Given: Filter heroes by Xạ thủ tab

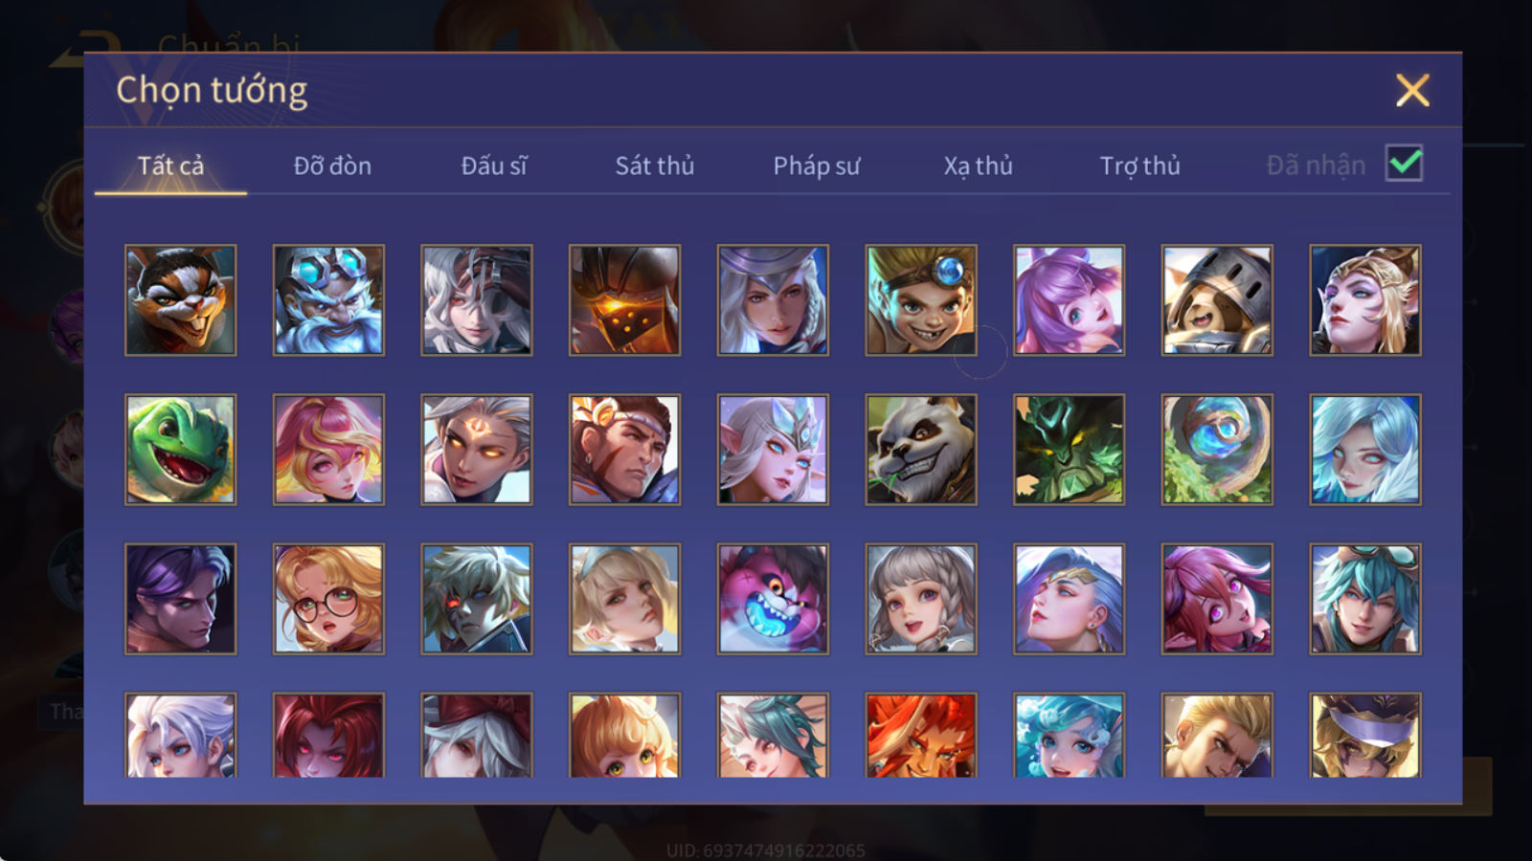Looking at the screenshot, I should 978,166.
